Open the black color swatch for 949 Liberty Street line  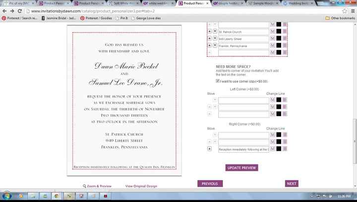pyautogui.click(x=279, y=39)
